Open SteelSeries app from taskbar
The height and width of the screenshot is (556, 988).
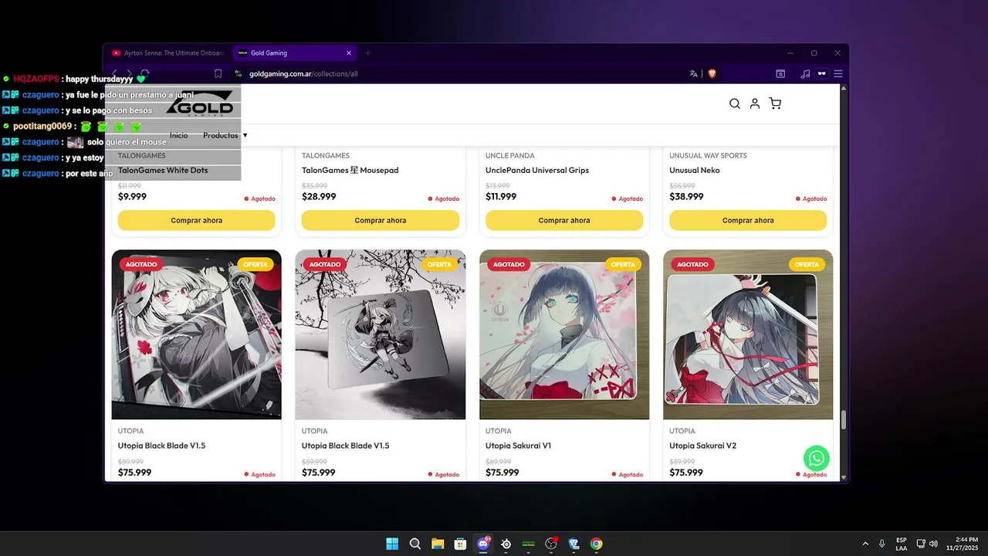[506, 544]
